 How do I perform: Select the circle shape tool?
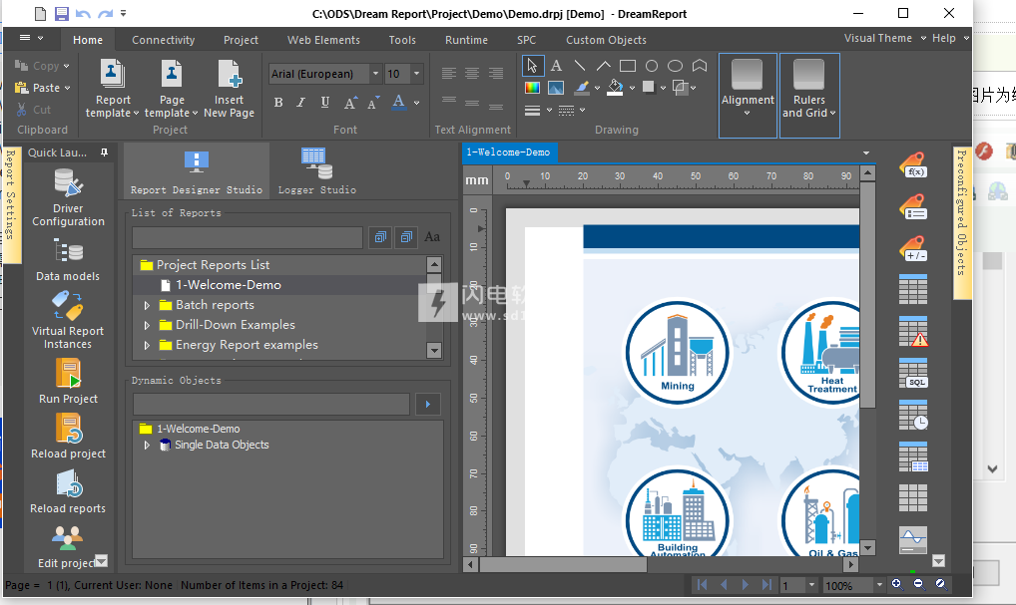(651, 66)
